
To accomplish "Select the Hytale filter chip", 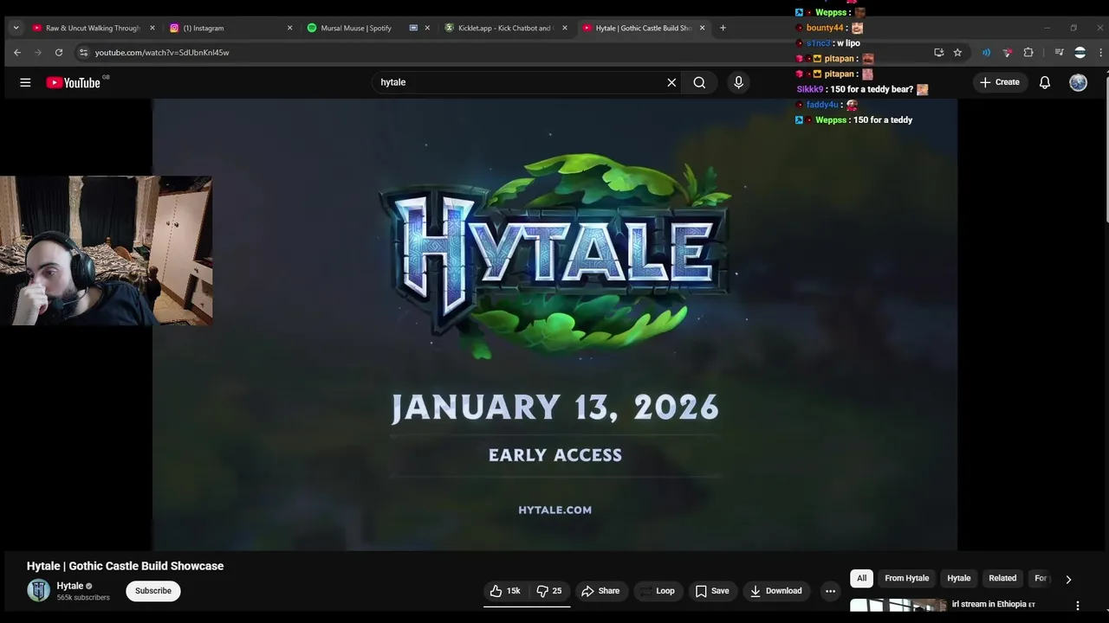I will (x=959, y=578).
